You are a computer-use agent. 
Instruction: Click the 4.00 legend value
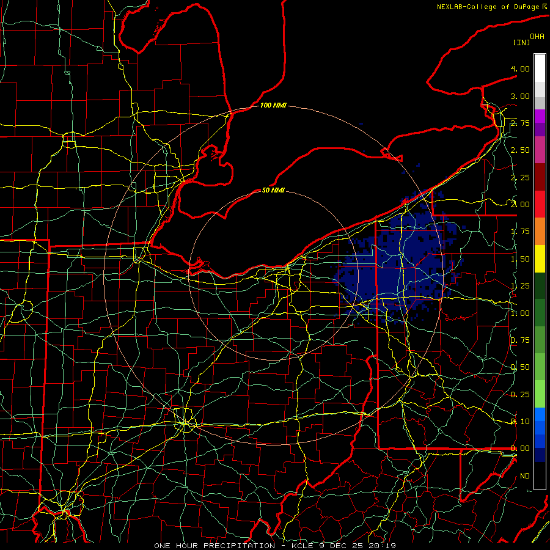pos(520,68)
